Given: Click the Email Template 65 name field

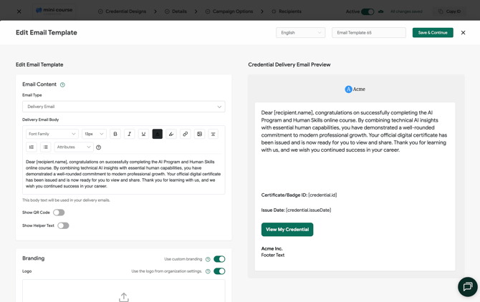Looking at the screenshot, I should click(369, 33).
